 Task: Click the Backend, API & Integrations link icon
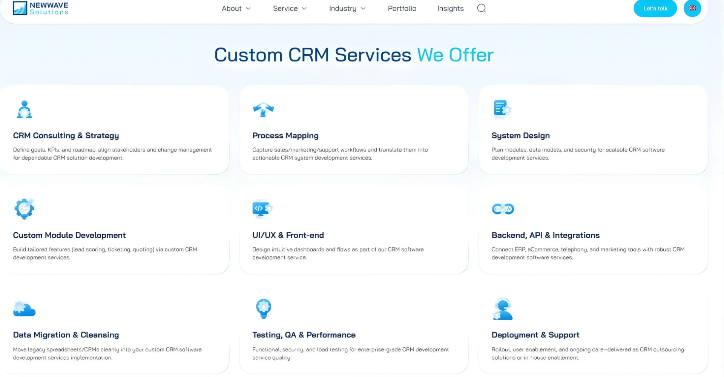click(x=503, y=209)
